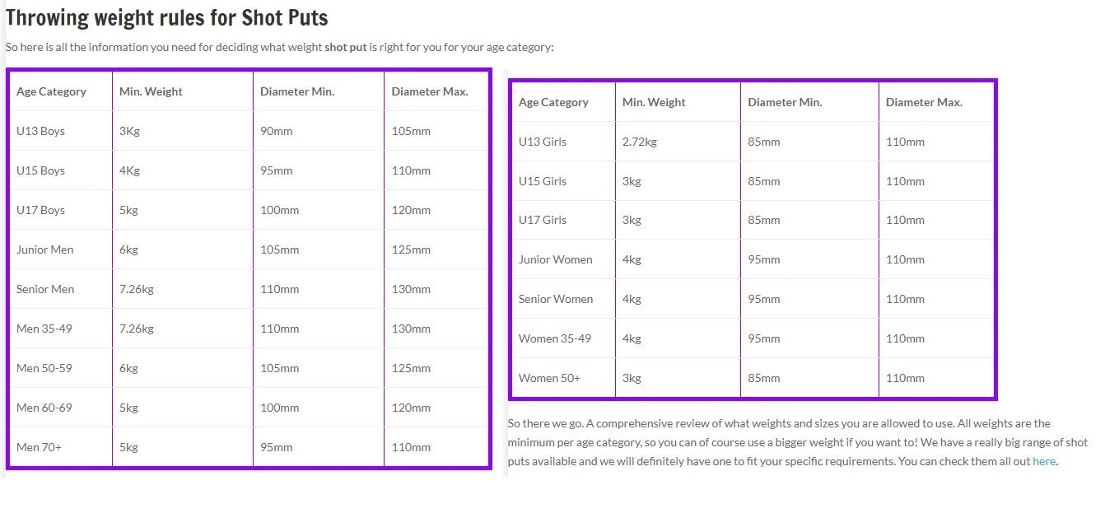Click the 'Junior Men' row label
Screen dimensions: 1119x513
pyautogui.click(x=44, y=250)
